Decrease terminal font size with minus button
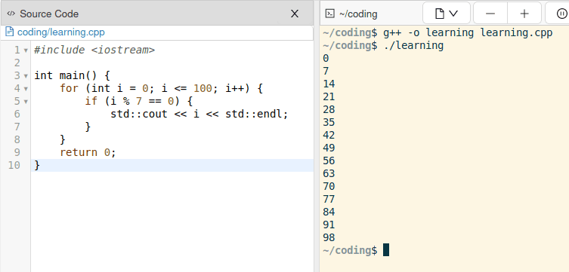 (490, 14)
